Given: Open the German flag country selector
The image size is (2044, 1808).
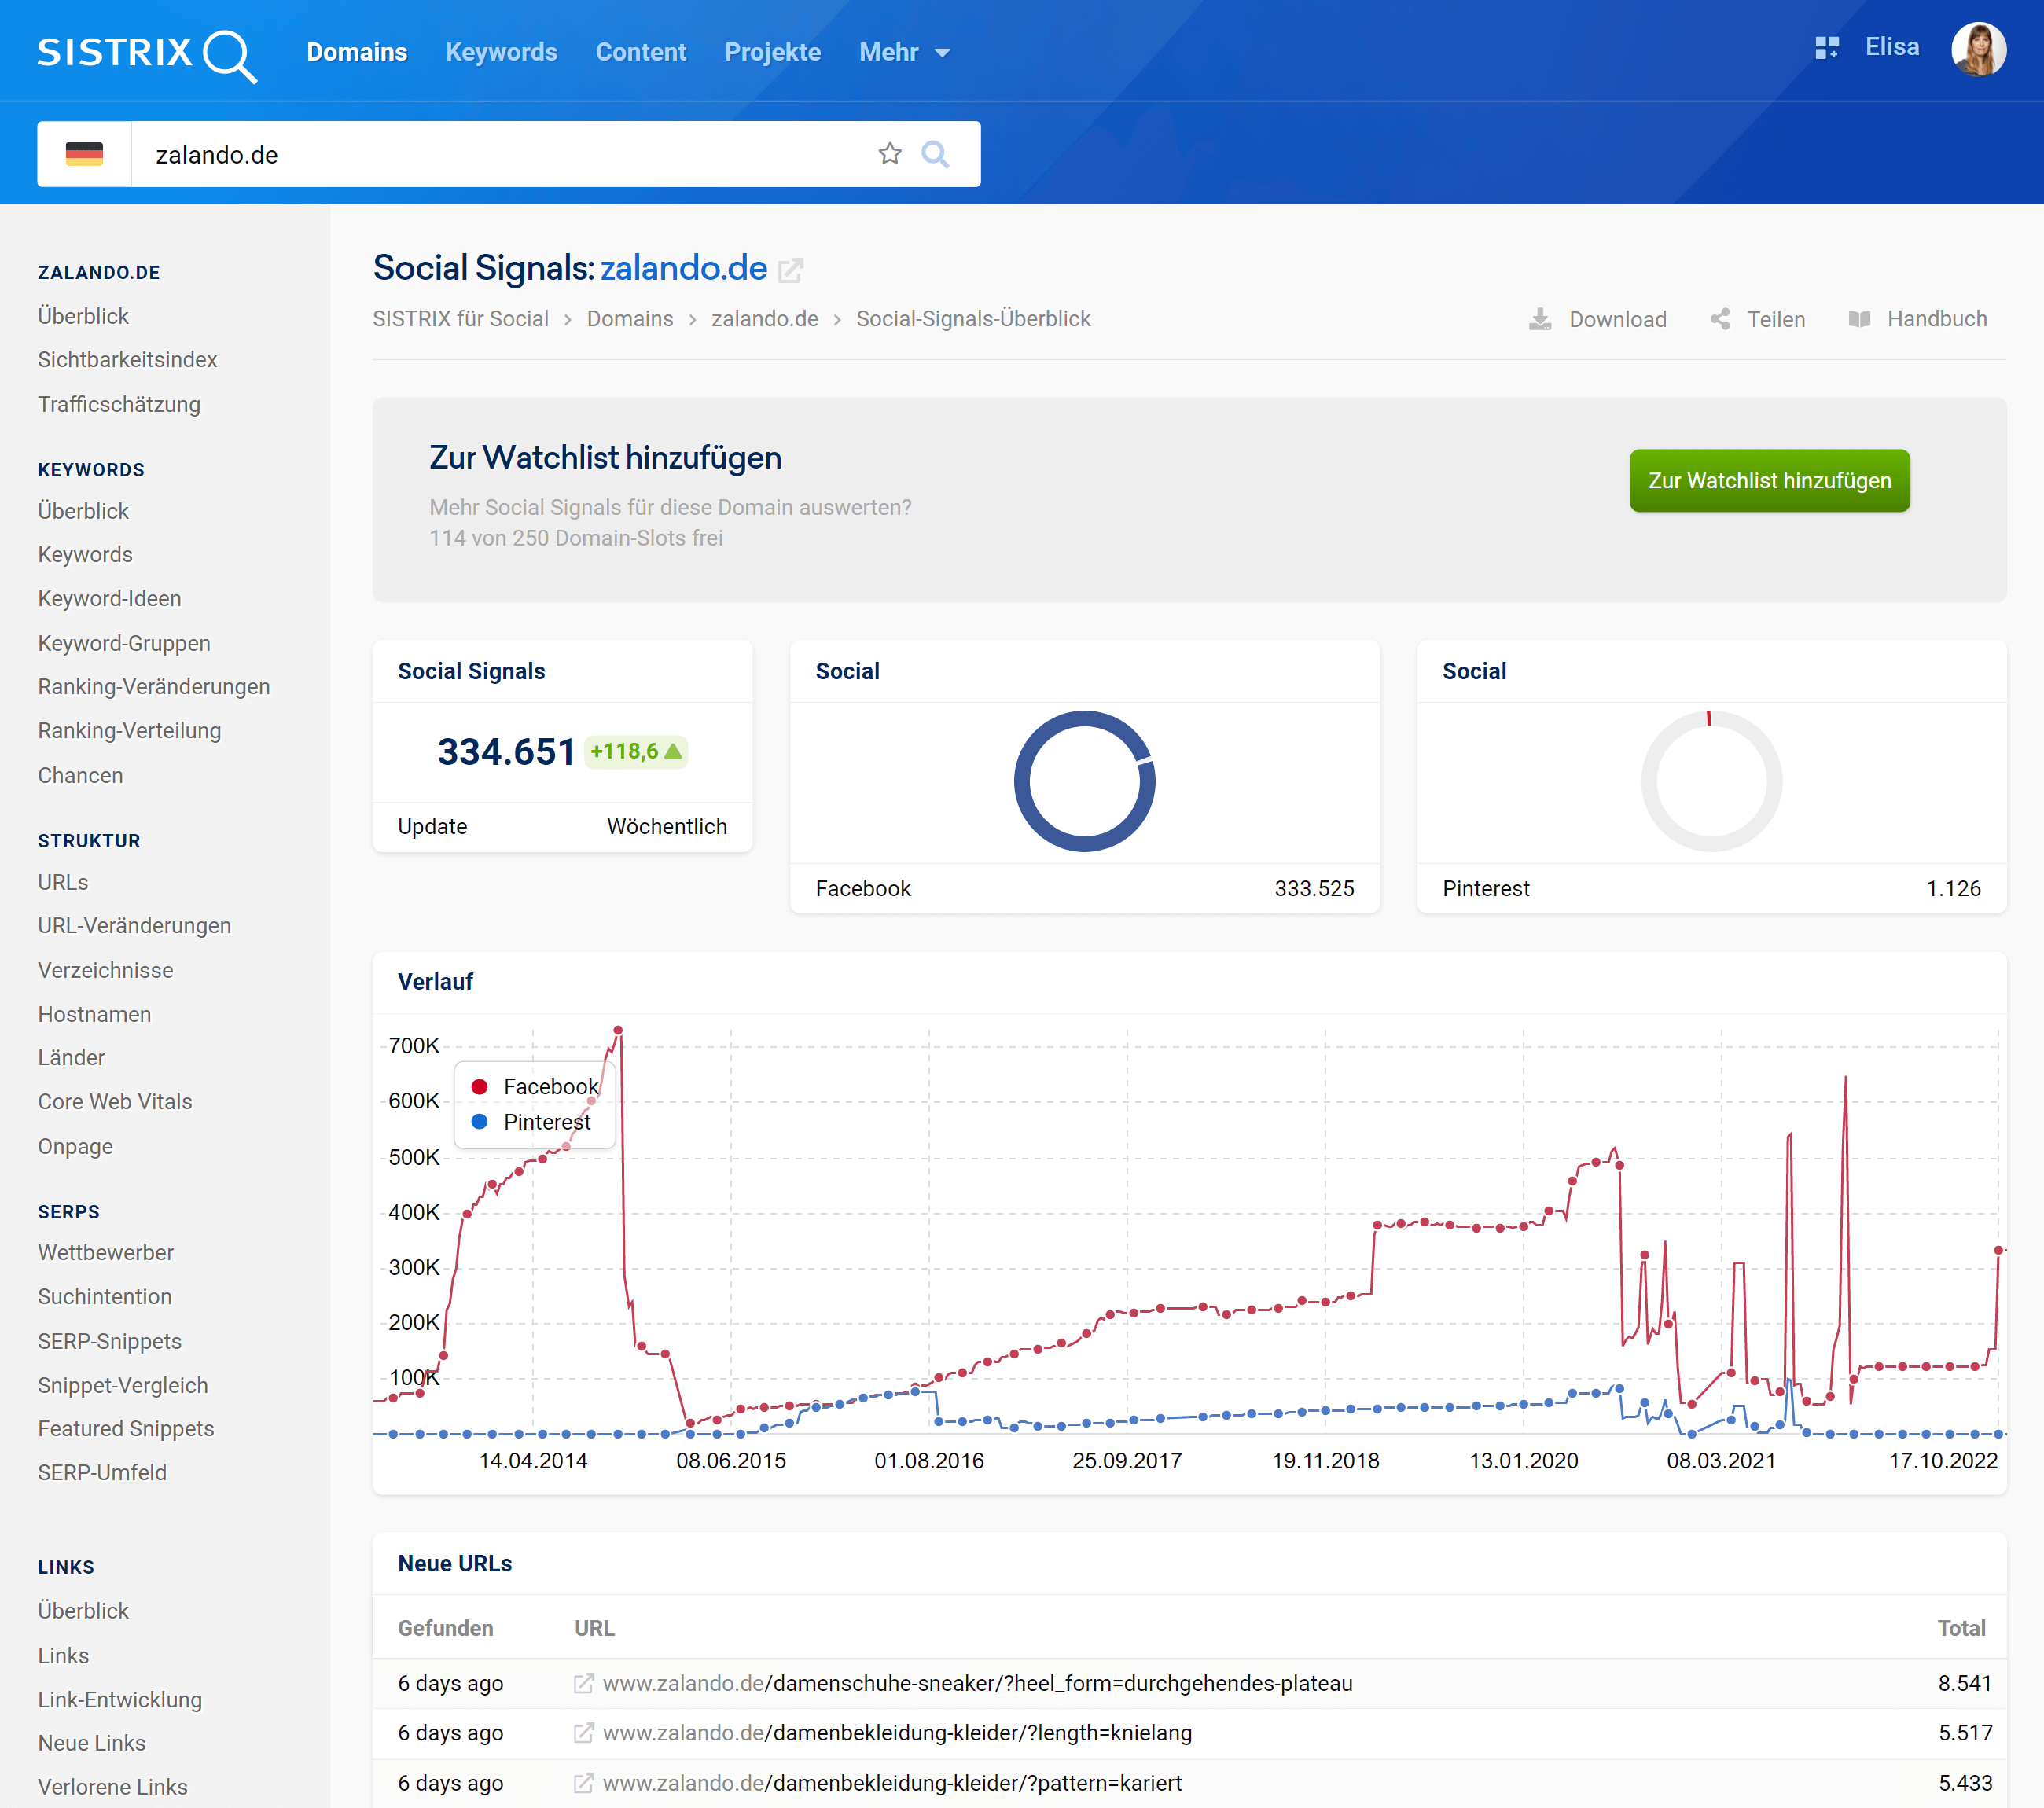Looking at the screenshot, I should tap(84, 154).
